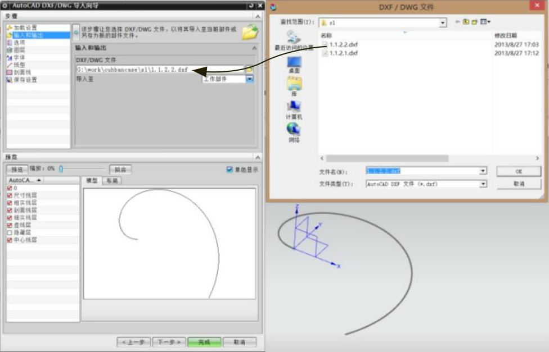549x352 pixels.
Task: Open the 查找范围 folder dropdown
Action: (x=443, y=22)
